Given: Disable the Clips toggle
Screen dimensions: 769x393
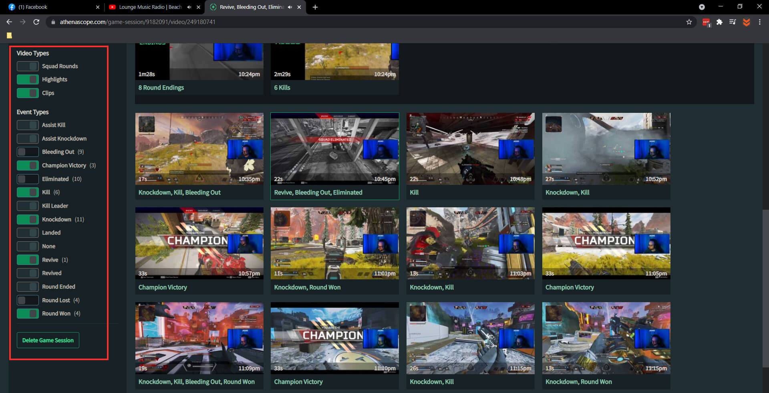Looking at the screenshot, I should coord(28,93).
